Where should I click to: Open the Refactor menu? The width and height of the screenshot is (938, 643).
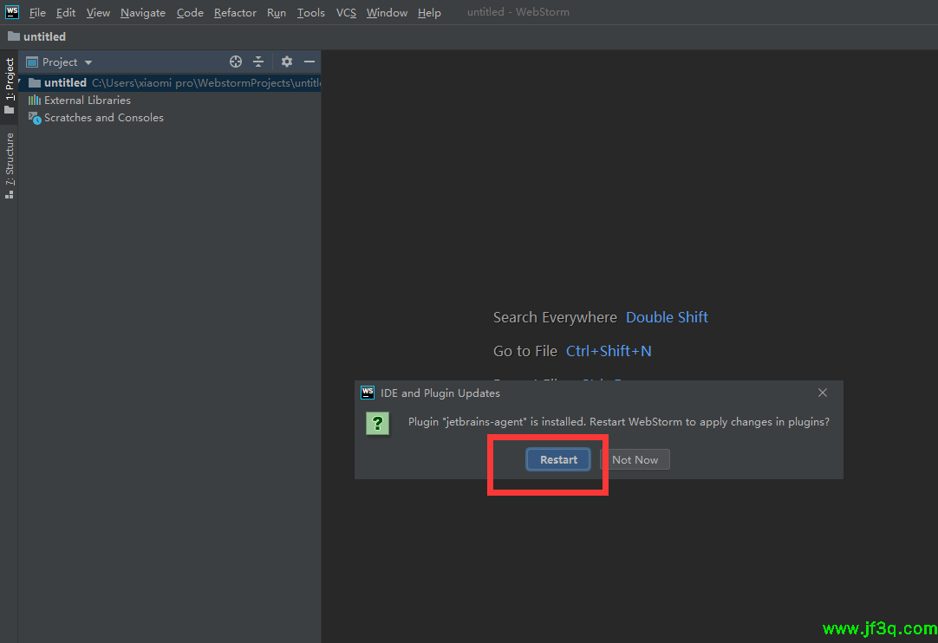(x=235, y=13)
